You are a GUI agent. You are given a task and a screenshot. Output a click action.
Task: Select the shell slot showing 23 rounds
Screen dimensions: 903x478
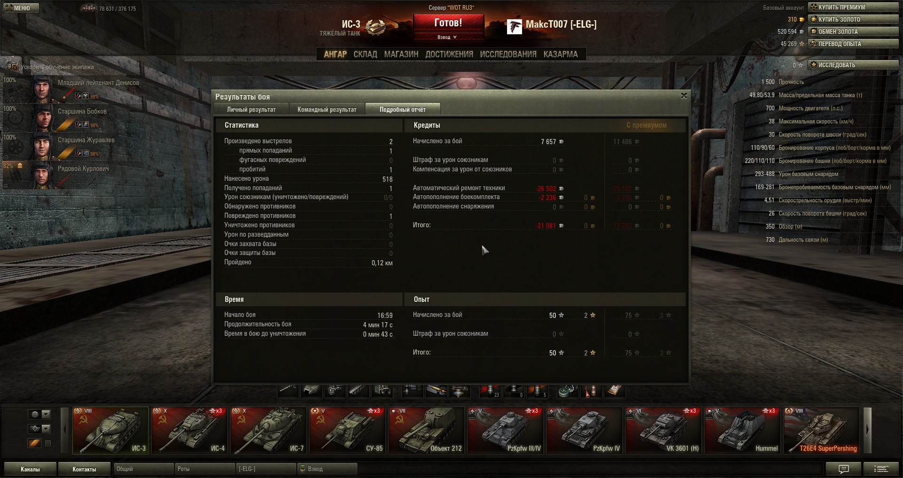click(x=490, y=391)
